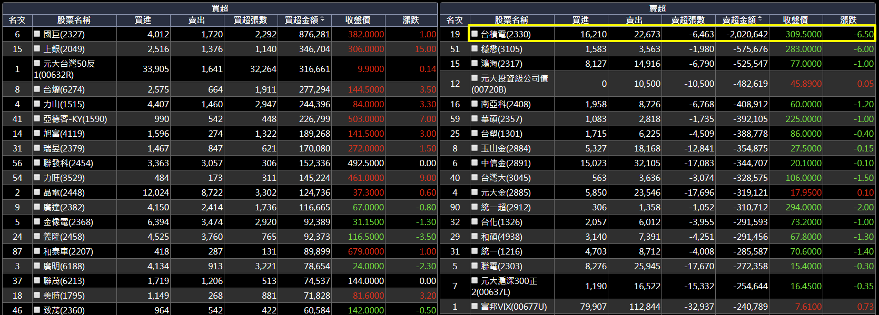Enable the checkbox next to 力山(1515)
Image resolution: width=879 pixels, height=315 pixels.
tap(37, 104)
